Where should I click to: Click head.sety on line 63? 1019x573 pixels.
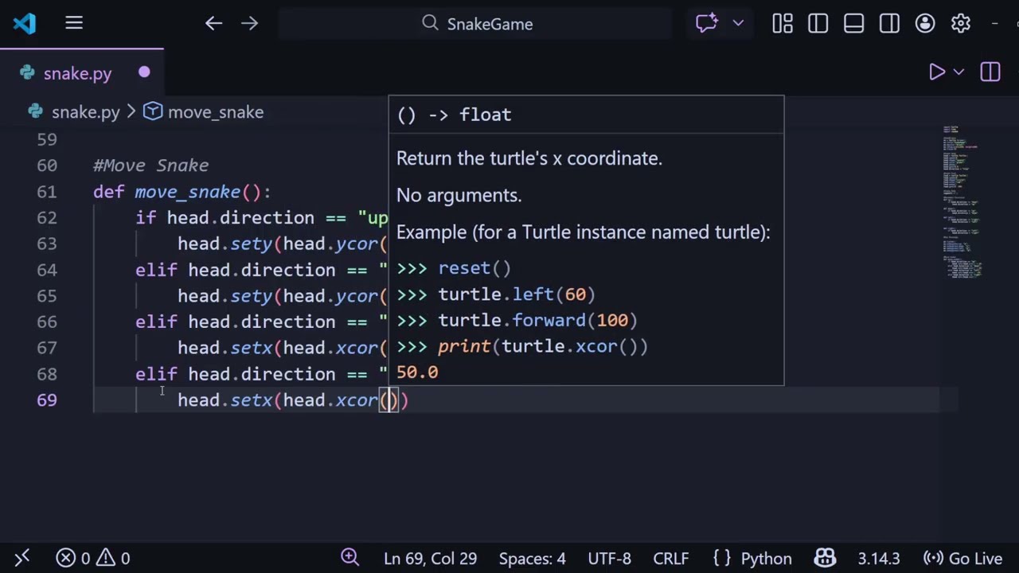click(225, 244)
